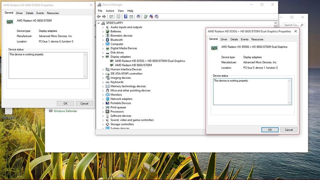Screen dimensions: 320x180
Task: Expand the Digital Media Devices category
Action: click(103, 48)
